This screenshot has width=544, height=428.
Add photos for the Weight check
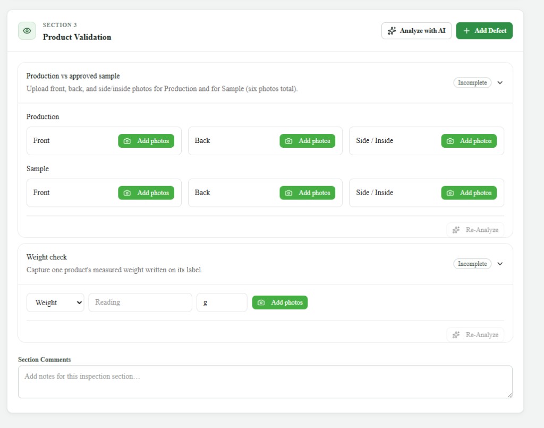click(x=279, y=303)
